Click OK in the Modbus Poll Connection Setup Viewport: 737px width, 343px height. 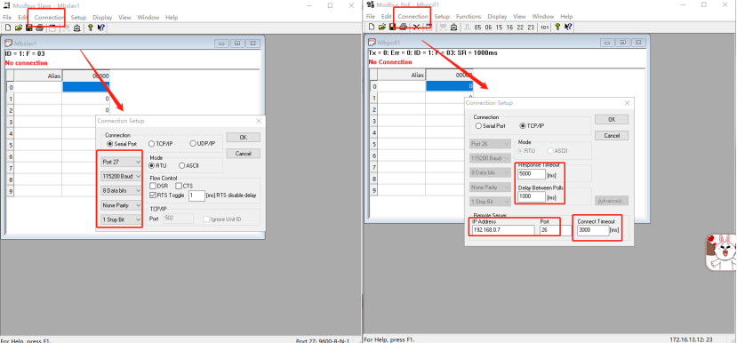coord(612,119)
